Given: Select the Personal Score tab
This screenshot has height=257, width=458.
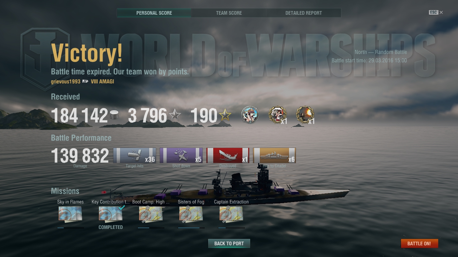Looking at the screenshot, I should pyautogui.click(x=154, y=13).
